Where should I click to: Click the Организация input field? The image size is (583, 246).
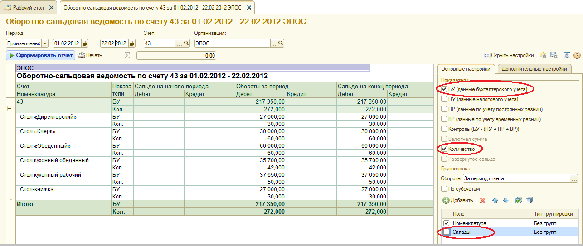[233, 43]
